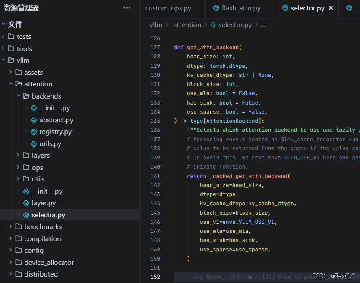Open the explorer panel more actions menu

127,8
